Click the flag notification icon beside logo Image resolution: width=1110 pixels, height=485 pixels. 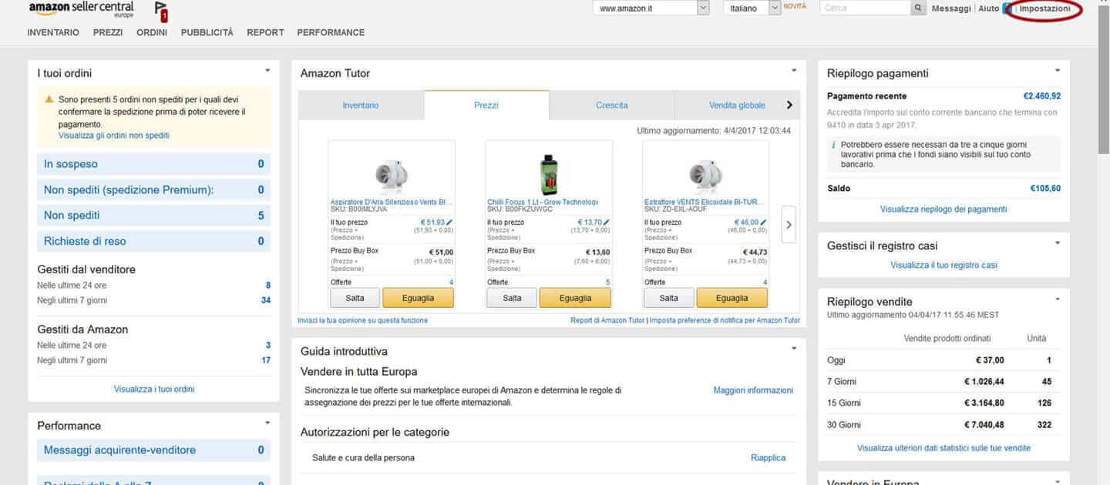(x=161, y=11)
